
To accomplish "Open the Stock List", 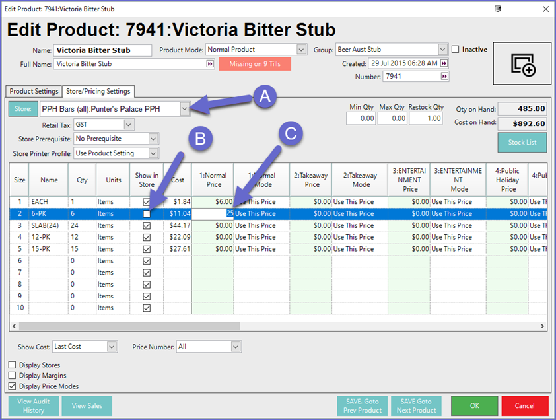I will pyautogui.click(x=522, y=142).
